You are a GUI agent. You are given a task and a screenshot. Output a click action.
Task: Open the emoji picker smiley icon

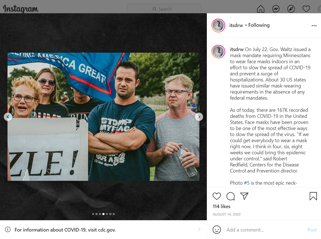pos(216,230)
